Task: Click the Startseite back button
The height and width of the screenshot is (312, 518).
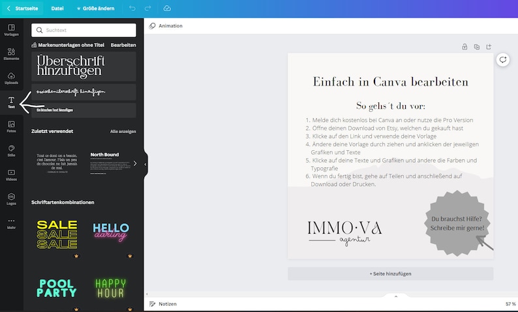Action: tap(22, 8)
